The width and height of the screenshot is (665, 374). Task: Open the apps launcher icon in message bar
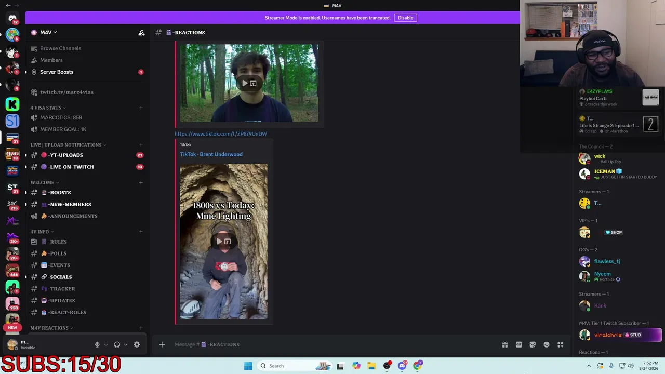561,344
